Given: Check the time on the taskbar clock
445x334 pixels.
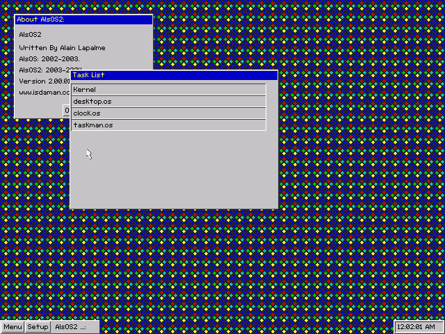Looking at the screenshot, I should [x=418, y=327].
